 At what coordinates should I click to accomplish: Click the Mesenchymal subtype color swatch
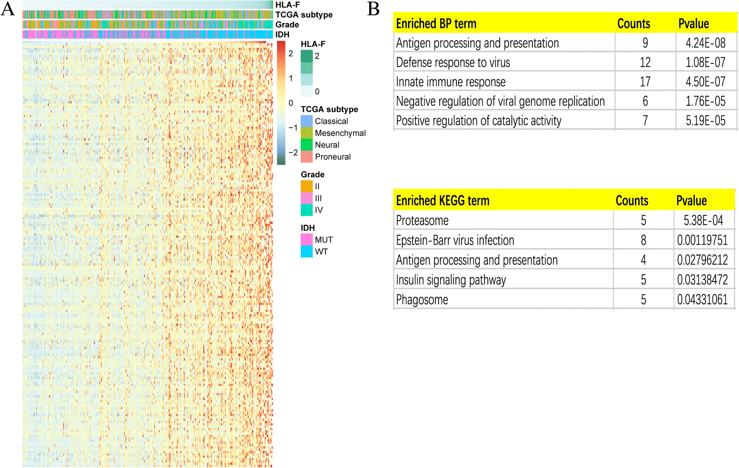[306, 133]
